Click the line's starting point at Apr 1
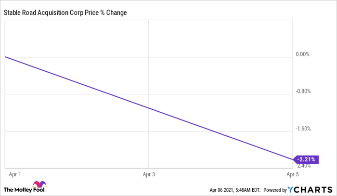Screen dimensions: 337x196 [x=5, y=57]
